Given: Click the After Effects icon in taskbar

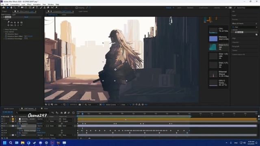Looking at the screenshot, I should 52,143.
